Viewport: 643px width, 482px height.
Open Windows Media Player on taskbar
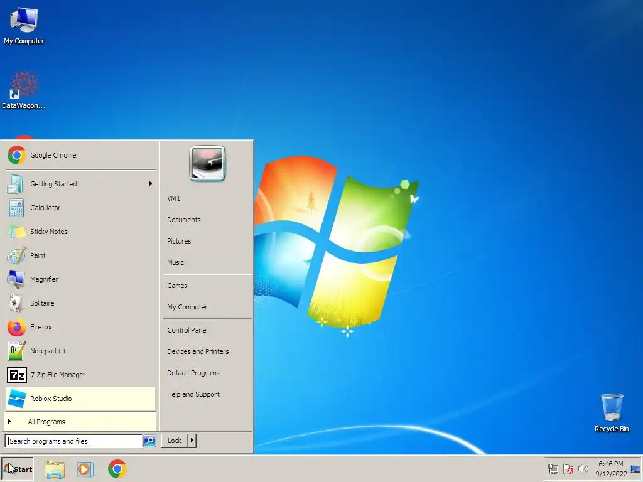[x=85, y=469]
